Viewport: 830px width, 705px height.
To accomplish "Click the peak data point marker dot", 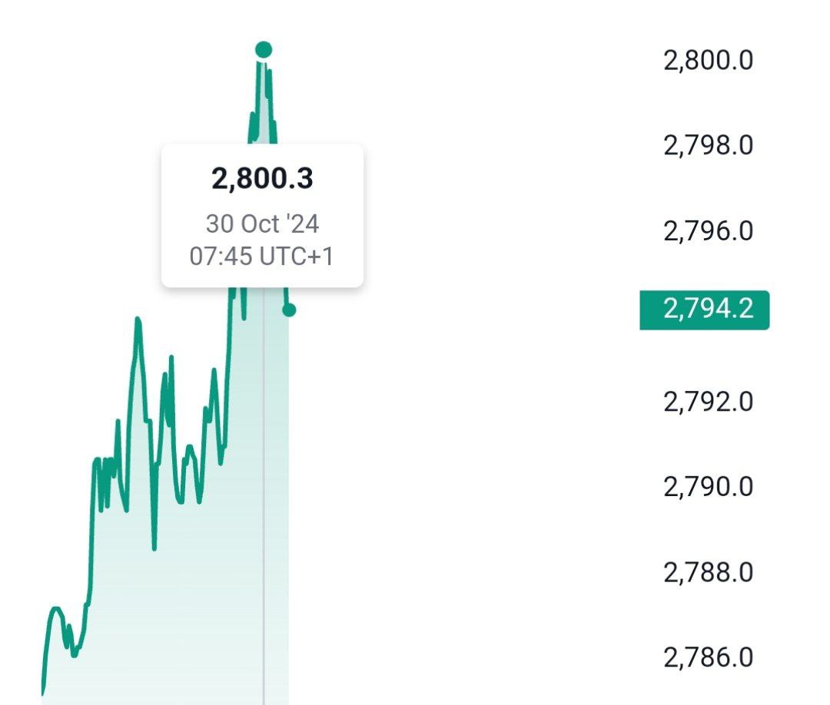I will (x=264, y=51).
